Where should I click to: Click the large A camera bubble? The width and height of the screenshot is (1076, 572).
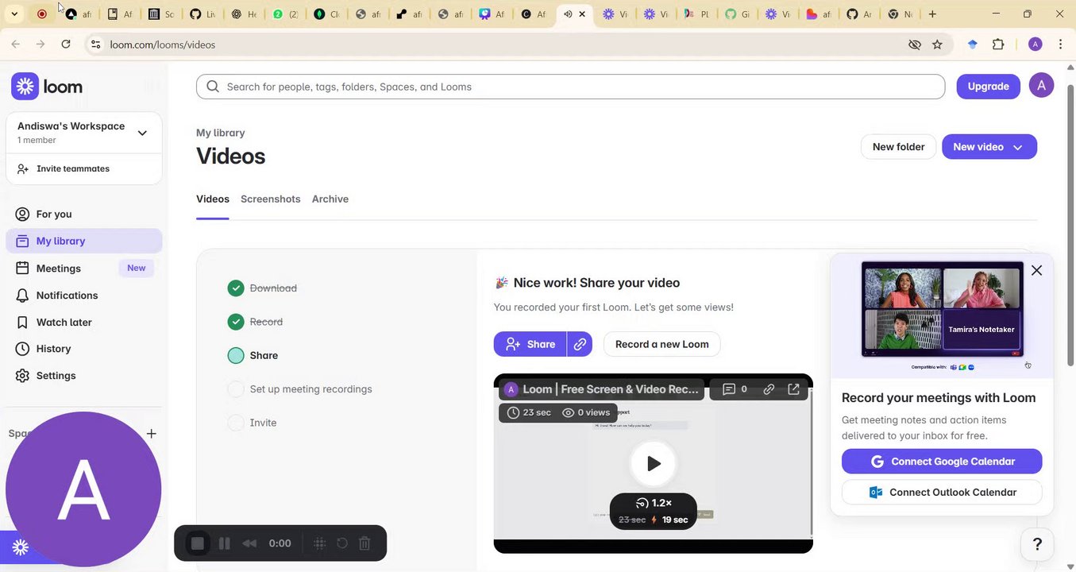(x=83, y=489)
